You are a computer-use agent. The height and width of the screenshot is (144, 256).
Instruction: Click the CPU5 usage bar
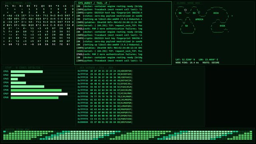click(28, 86)
